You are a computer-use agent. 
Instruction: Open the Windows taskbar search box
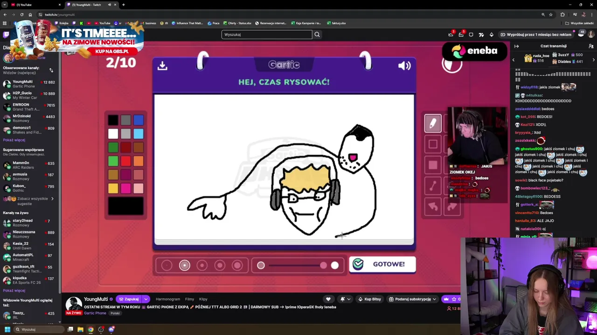[x=39, y=329]
